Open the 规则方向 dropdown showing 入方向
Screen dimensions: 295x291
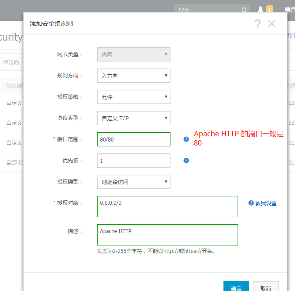(x=134, y=76)
